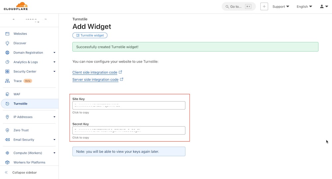332x179 pixels.
Task: Open Workers for Platforms menu item
Action: [29, 162]
